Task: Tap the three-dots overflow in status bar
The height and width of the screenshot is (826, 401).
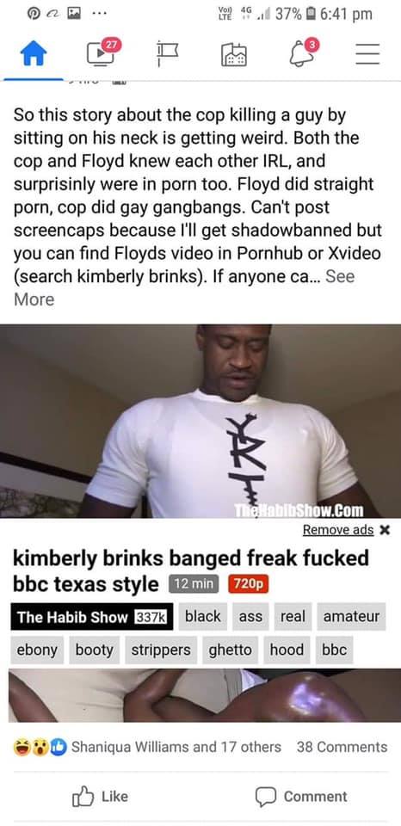Action: pyautogui.click(x=97, y=15)
